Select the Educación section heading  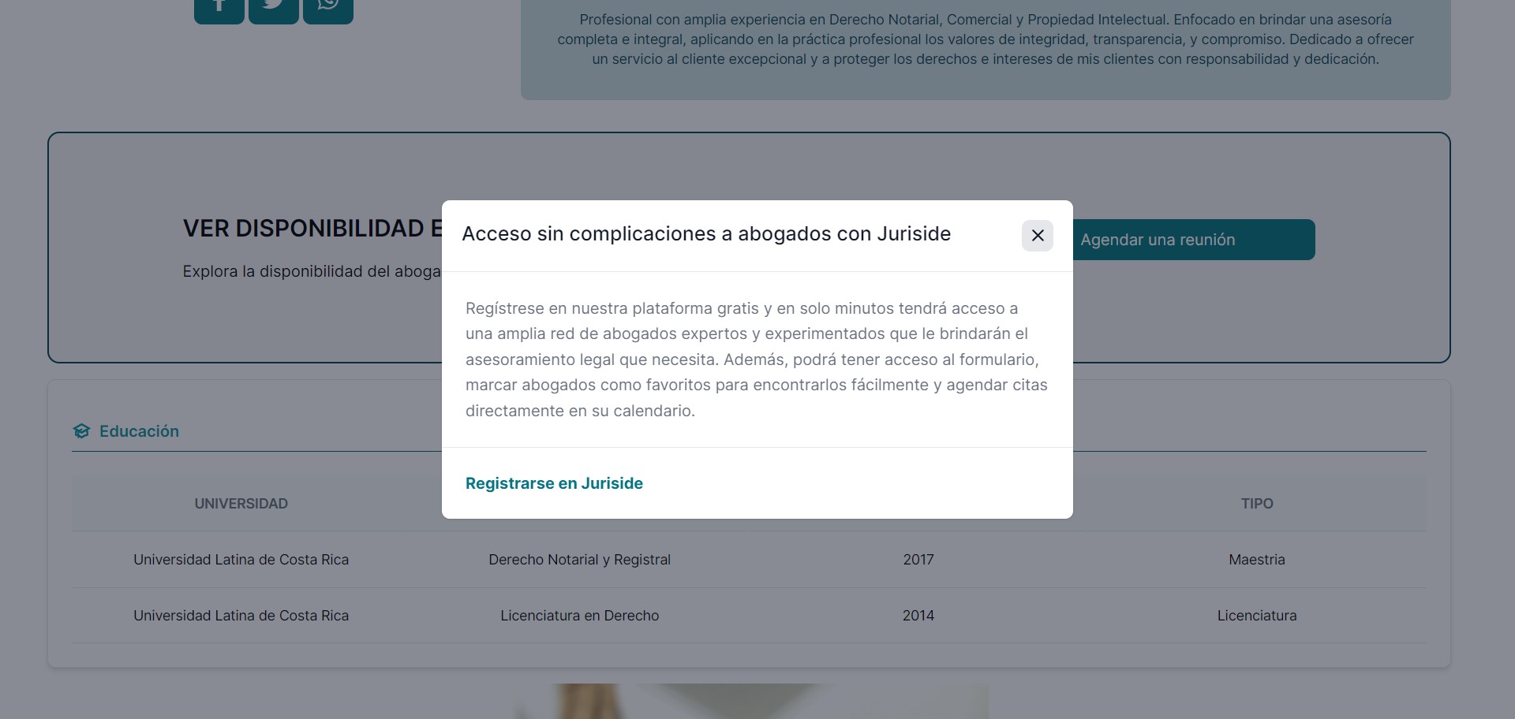coord(139,431)
